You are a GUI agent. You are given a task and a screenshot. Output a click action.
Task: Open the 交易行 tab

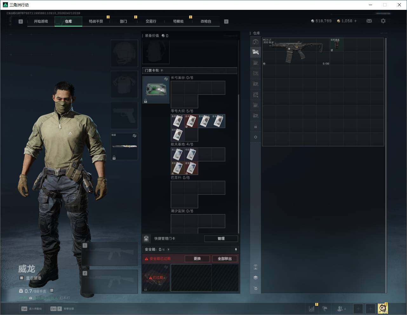tap(151, 21)
